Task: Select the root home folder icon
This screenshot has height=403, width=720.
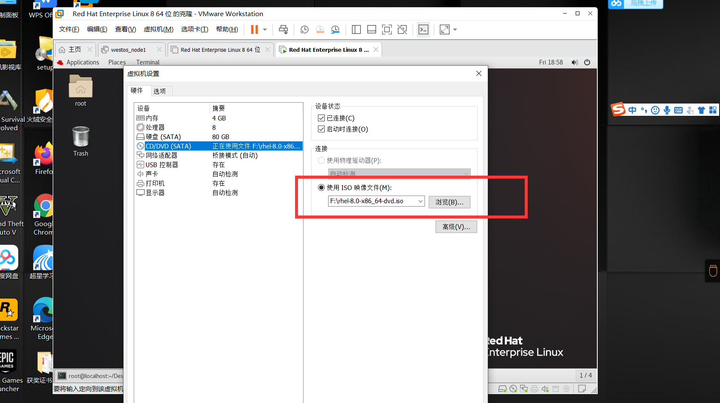Action: point(81,90)
